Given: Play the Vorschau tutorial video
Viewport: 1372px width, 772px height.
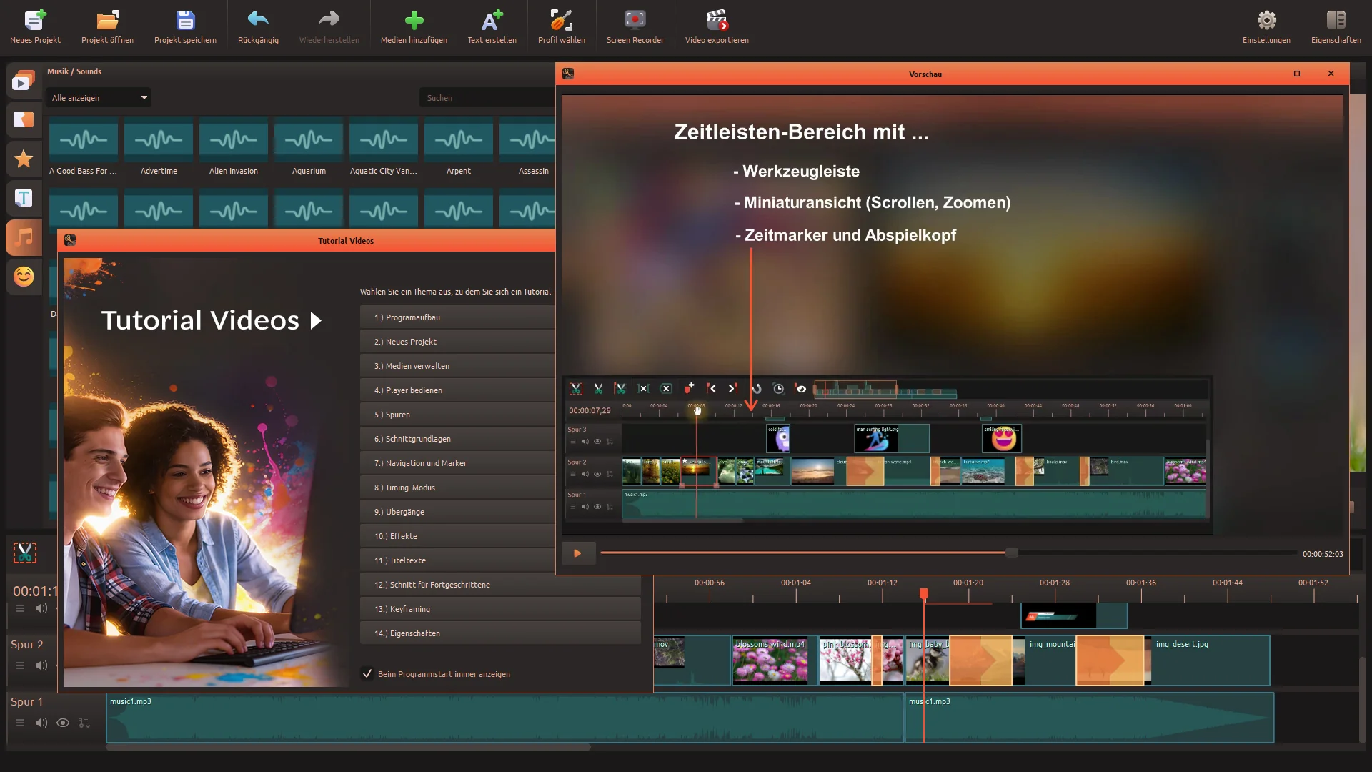Looking at the screenshot, I should pos(577,553).
